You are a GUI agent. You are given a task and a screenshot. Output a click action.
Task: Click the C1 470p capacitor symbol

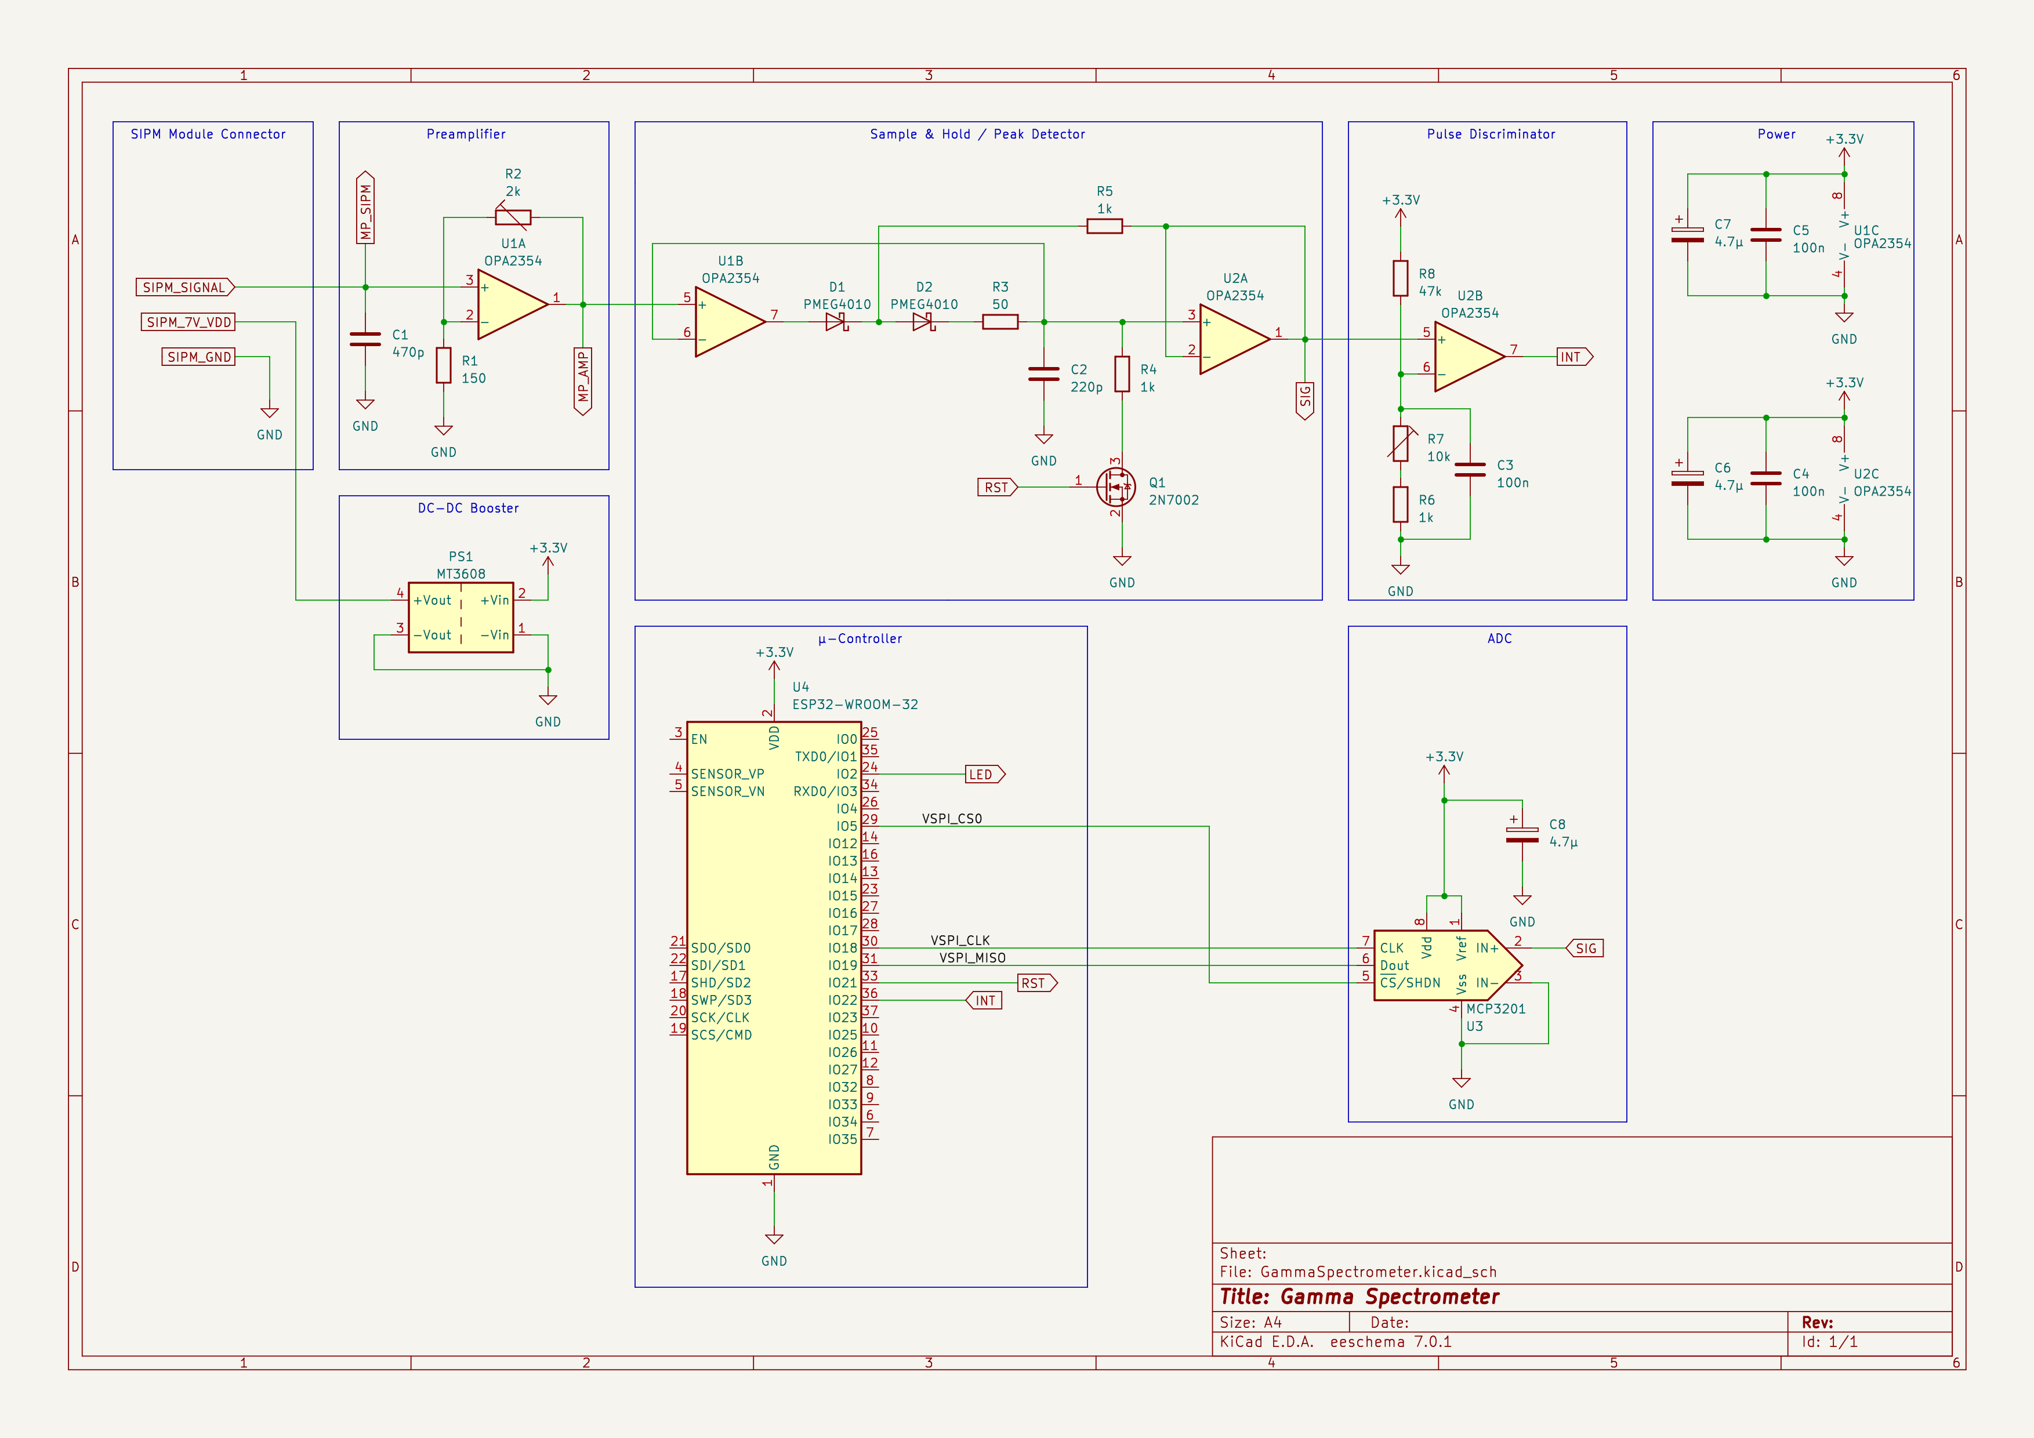(x=365, y=339)
